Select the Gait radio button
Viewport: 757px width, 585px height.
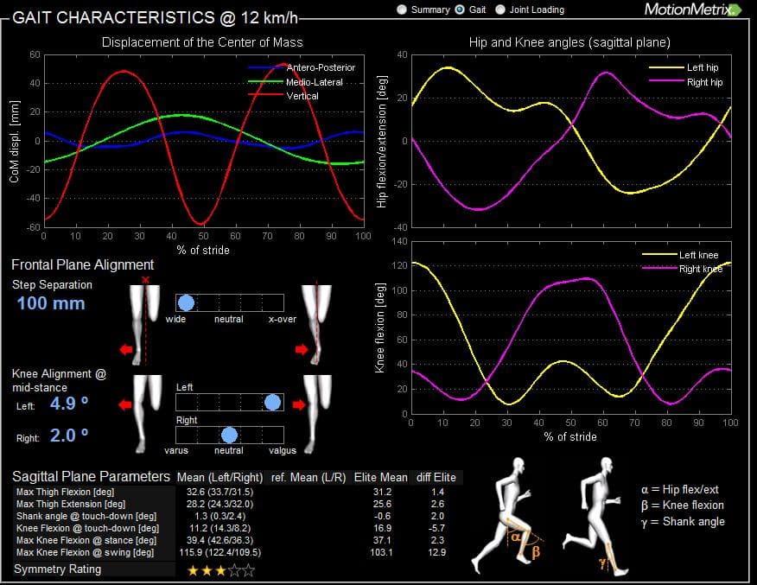click(460, 10)
